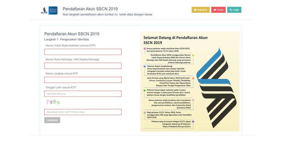
Task: Click the 'Nomor Kartu Keluarga / NIK Kepala Keluarga' label
Action: [72, 59]
